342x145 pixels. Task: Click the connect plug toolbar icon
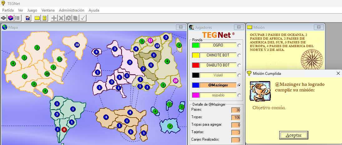tap(4, 18)
